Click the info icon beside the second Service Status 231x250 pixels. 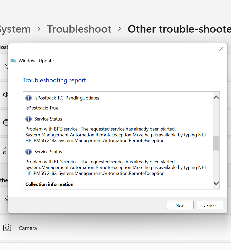pos(29,152)
